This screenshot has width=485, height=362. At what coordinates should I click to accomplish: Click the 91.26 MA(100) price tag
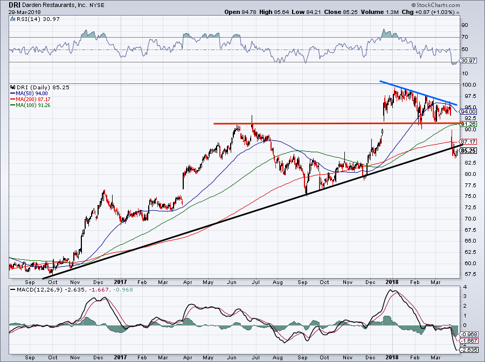(x=468, y=124)
